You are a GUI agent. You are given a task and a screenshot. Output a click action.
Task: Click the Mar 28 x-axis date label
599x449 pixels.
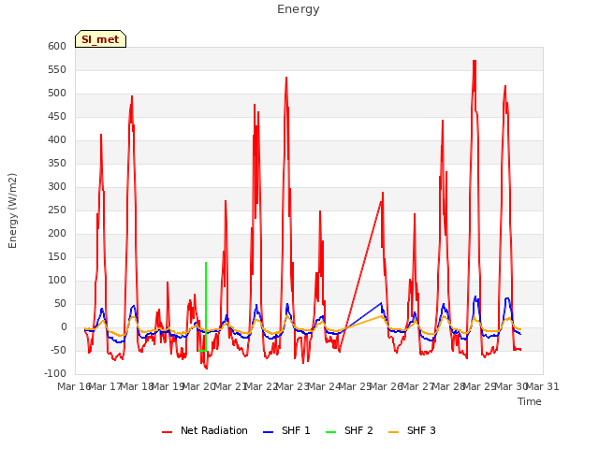[449, 386]
